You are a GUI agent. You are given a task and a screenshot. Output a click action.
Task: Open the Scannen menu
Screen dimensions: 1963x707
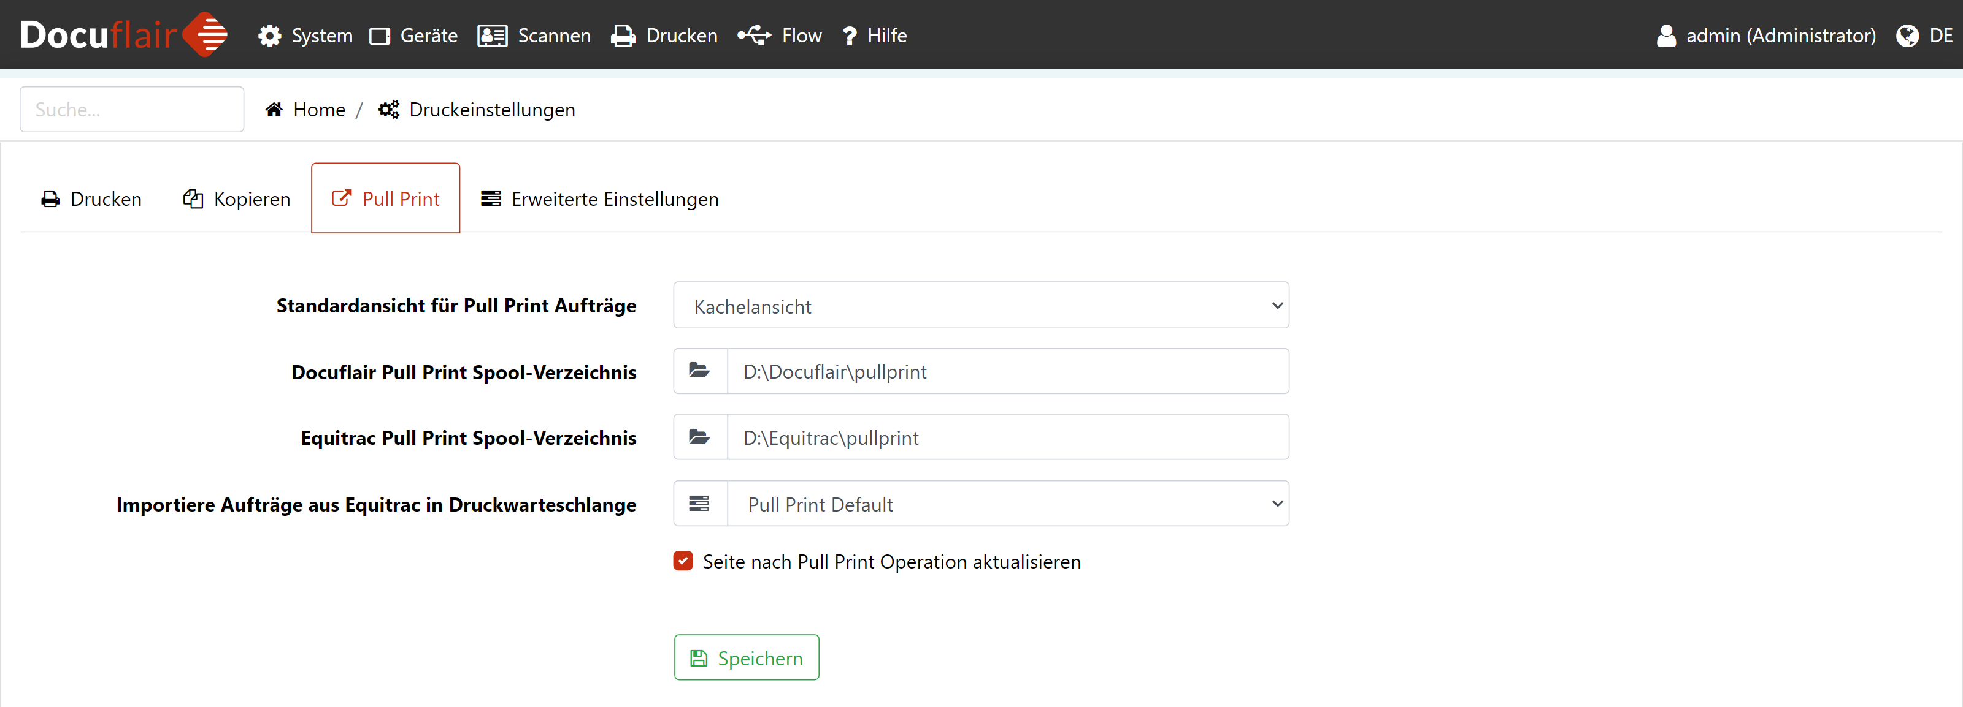tap(534, 36)
